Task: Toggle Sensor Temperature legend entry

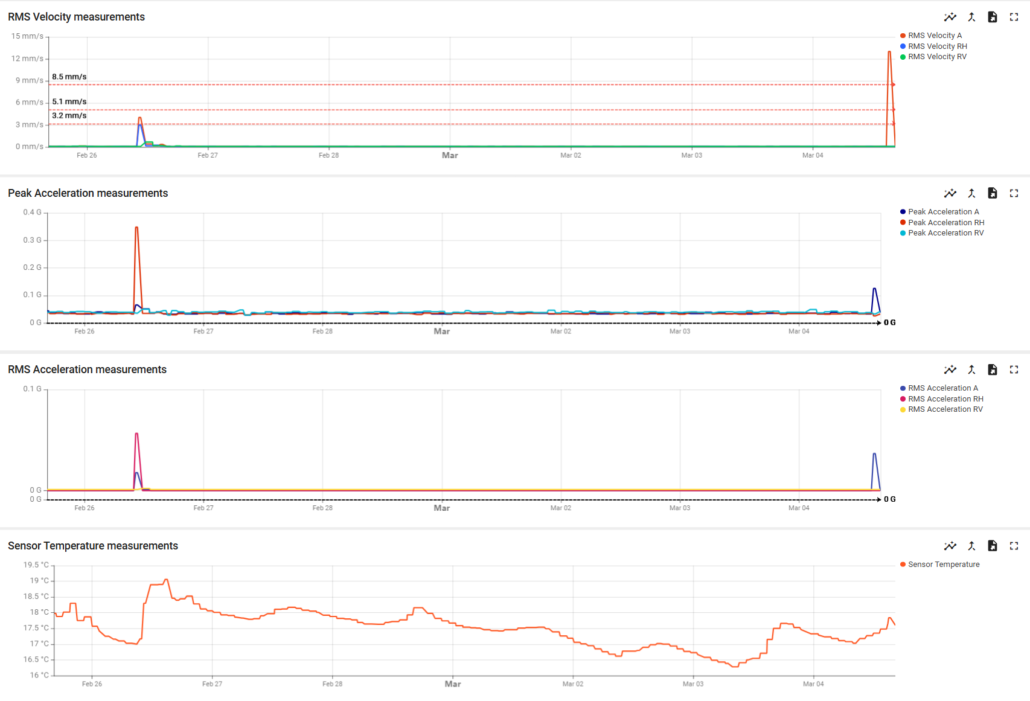Action: coord(944,565)
